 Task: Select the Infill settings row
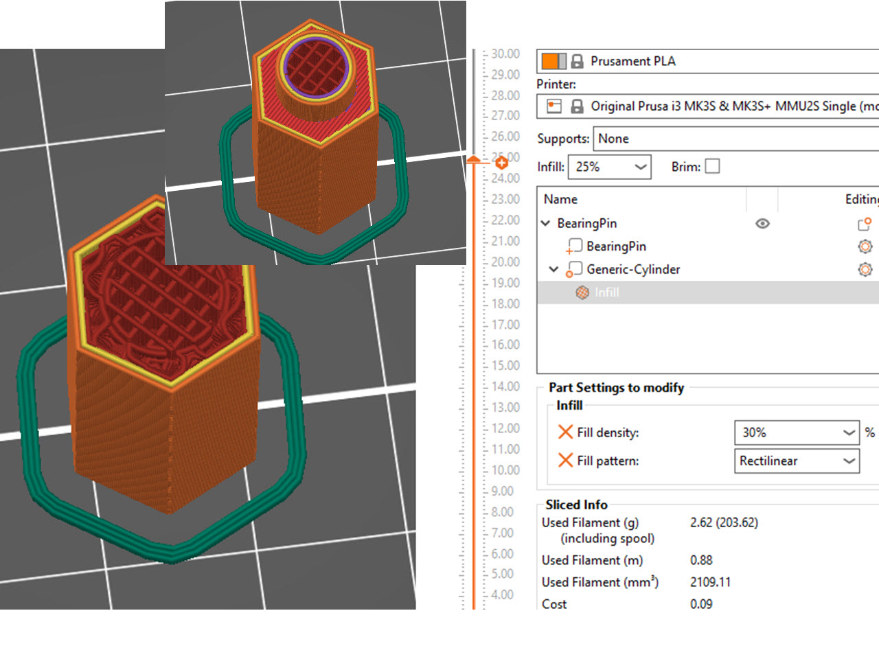[707, 292]
